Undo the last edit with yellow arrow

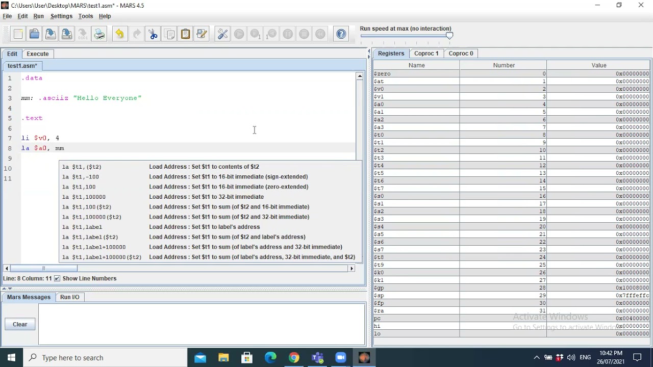[x=120, y=34]
